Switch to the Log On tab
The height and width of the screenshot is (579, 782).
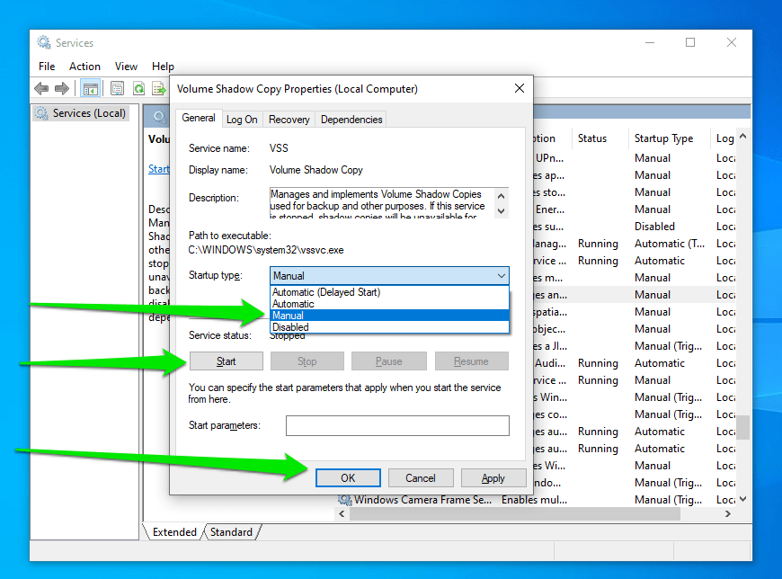tap(242, 119)
